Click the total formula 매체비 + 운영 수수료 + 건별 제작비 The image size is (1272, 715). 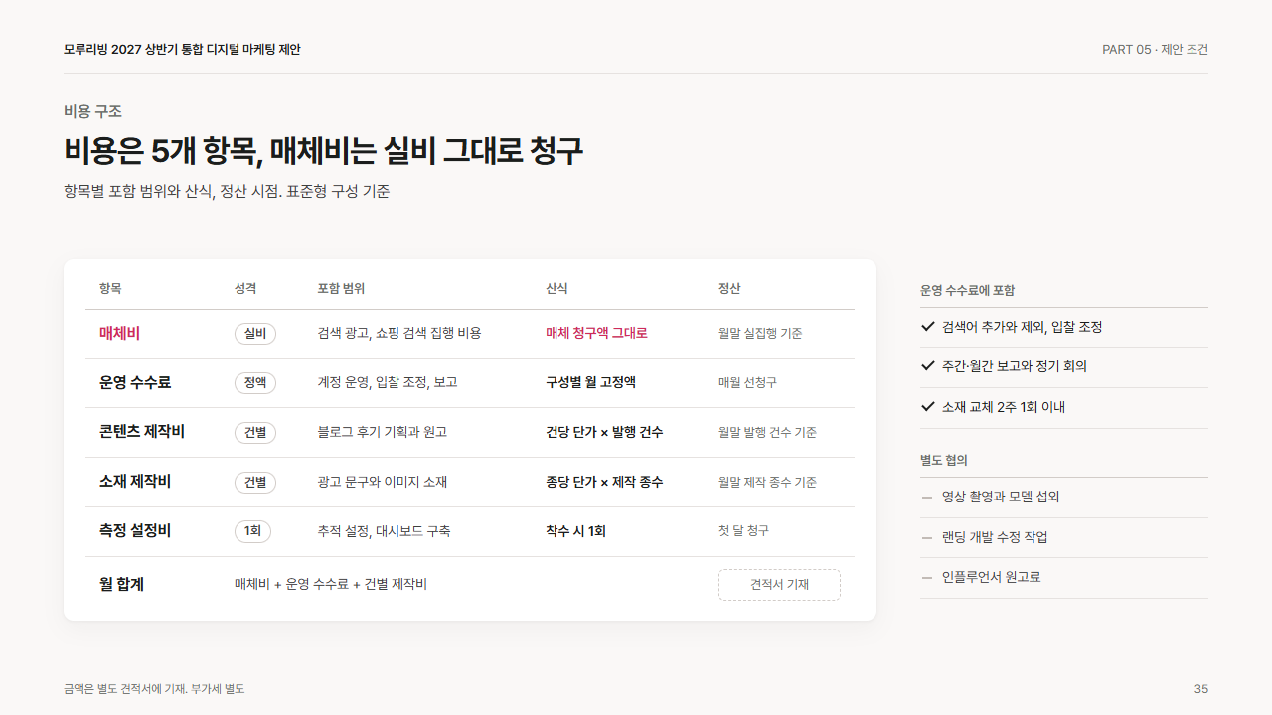point(331,584)
